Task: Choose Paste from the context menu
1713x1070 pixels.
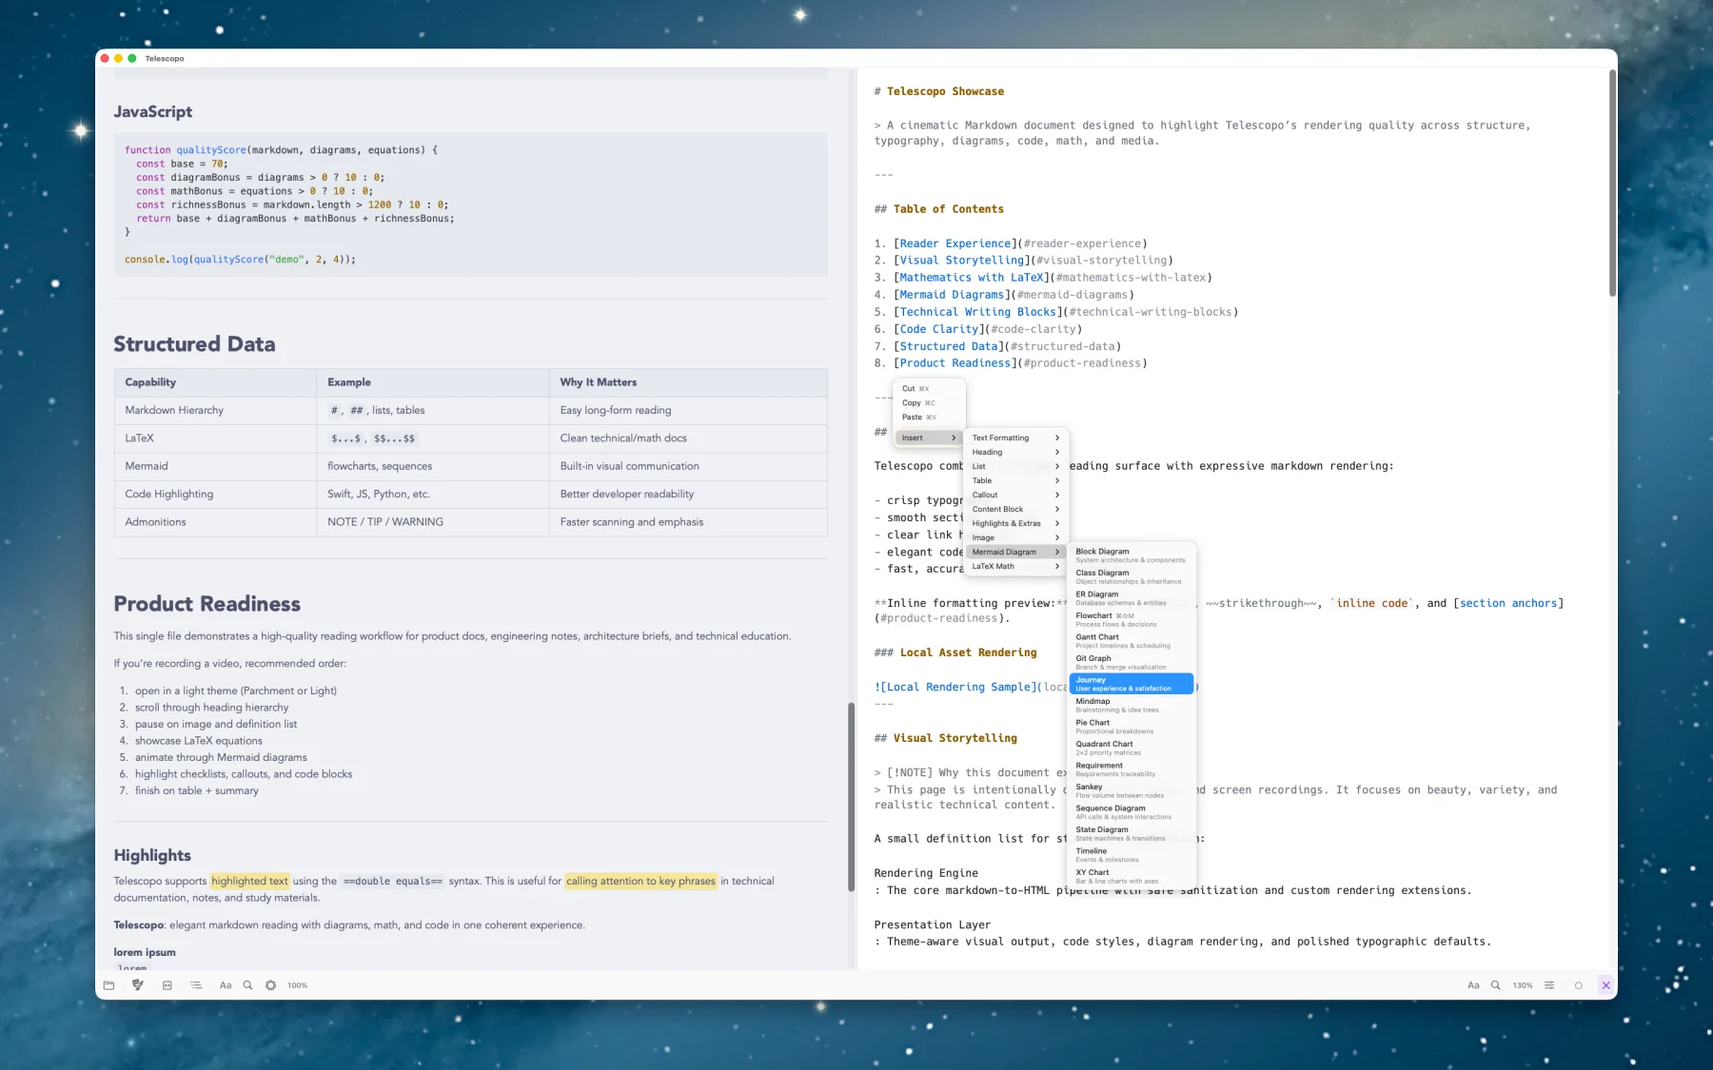Action: pyautogui.click(x=929, y=417)
